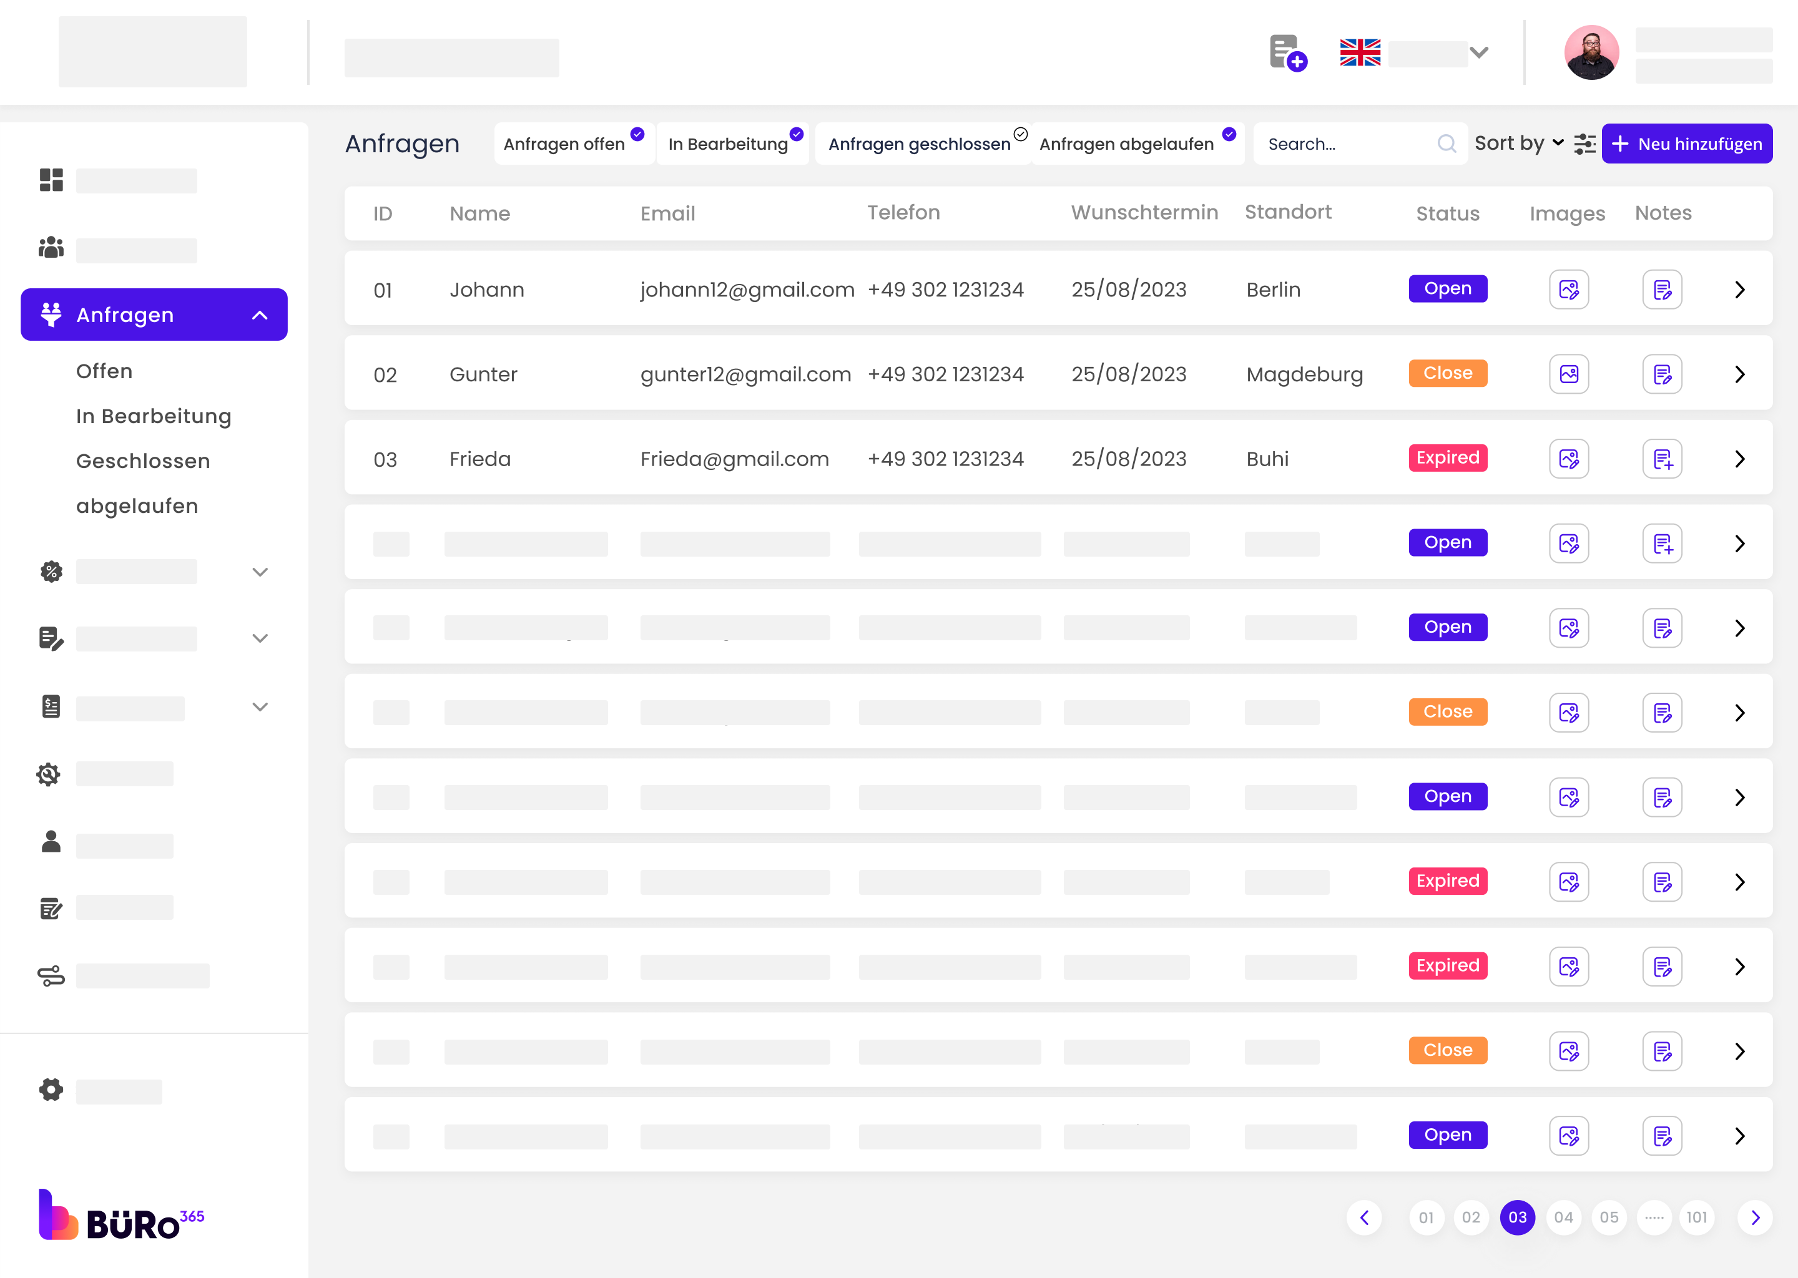Open images for Johann's row

tap(1569, 290)
